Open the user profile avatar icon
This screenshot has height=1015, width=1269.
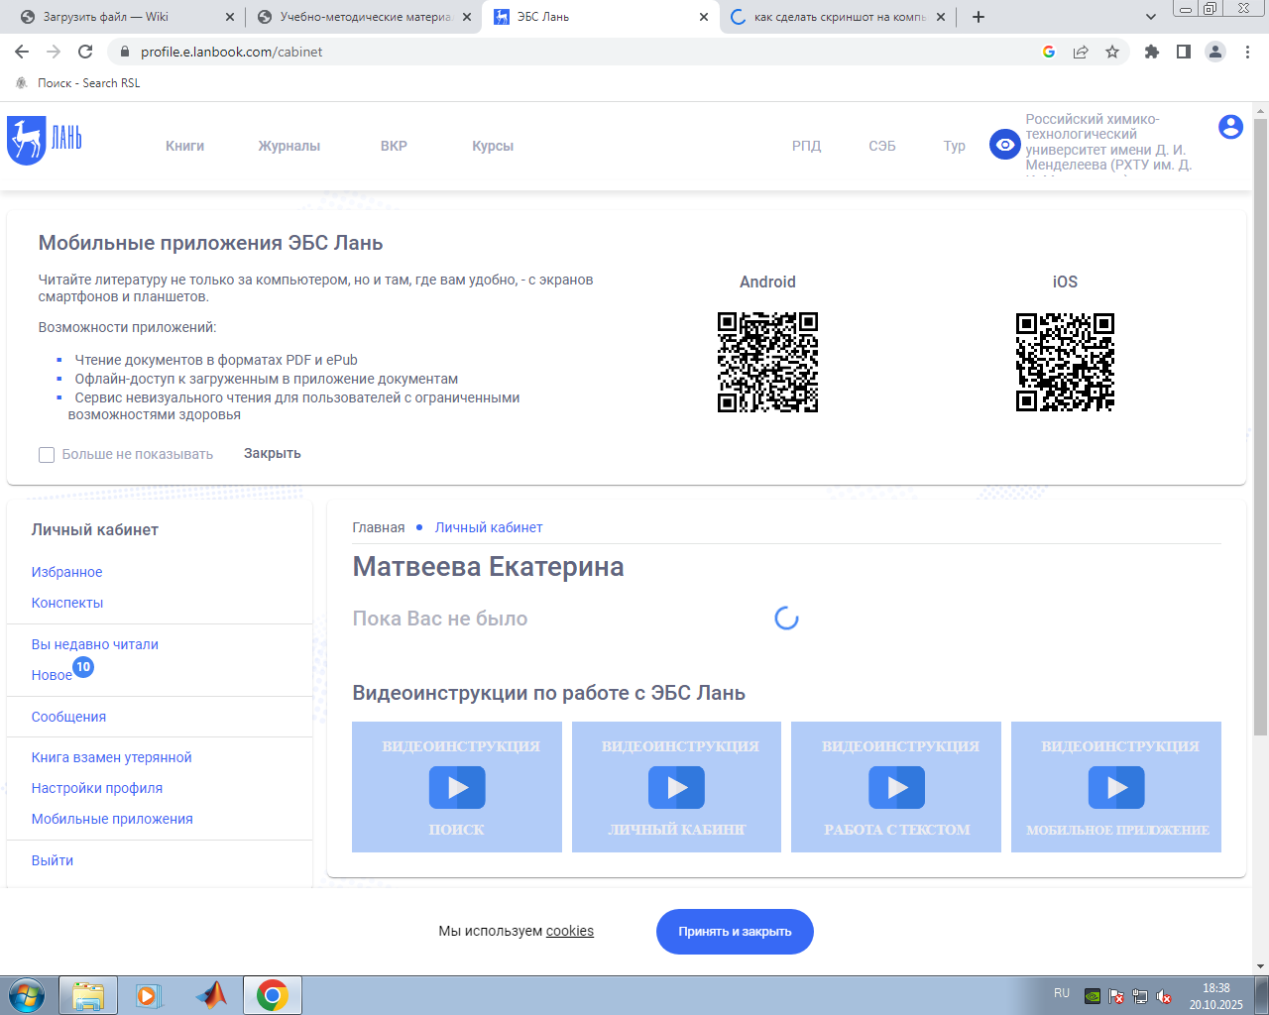point(1230,127)
